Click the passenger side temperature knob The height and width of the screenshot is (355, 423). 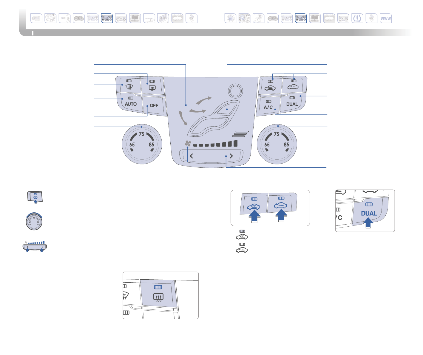[277, 144]
